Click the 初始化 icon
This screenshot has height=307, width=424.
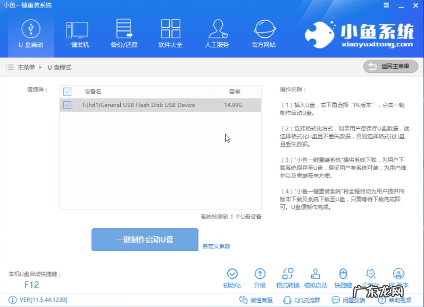pos(232,278)
